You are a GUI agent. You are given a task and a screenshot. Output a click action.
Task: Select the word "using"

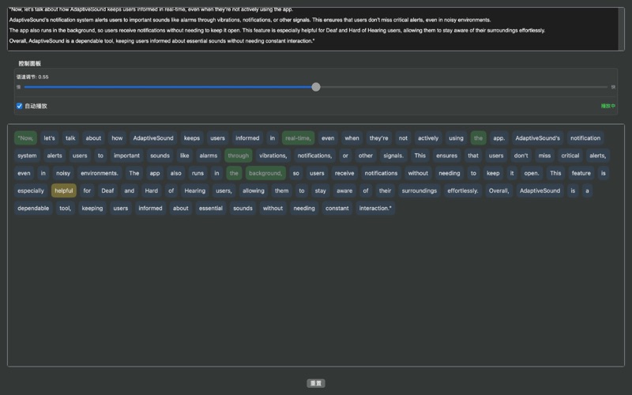point(457,137)
